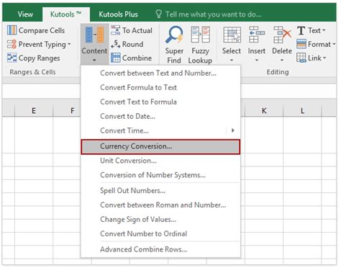The image size is (341, 268).
Task: Expand the Convert Time submenu arrow
Action: click(x=232, y=130)
